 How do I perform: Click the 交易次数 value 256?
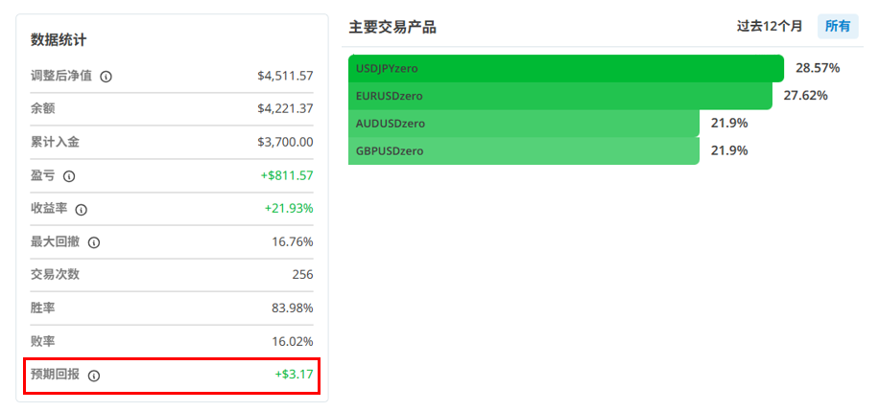(x=302, y=275)
